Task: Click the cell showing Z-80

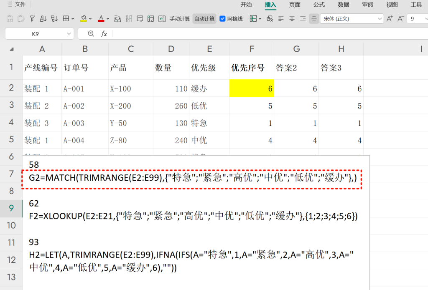Action: (131, 140)
